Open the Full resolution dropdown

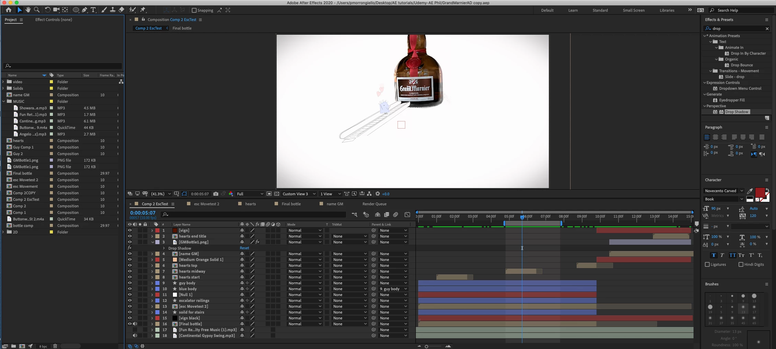point(250,194)
